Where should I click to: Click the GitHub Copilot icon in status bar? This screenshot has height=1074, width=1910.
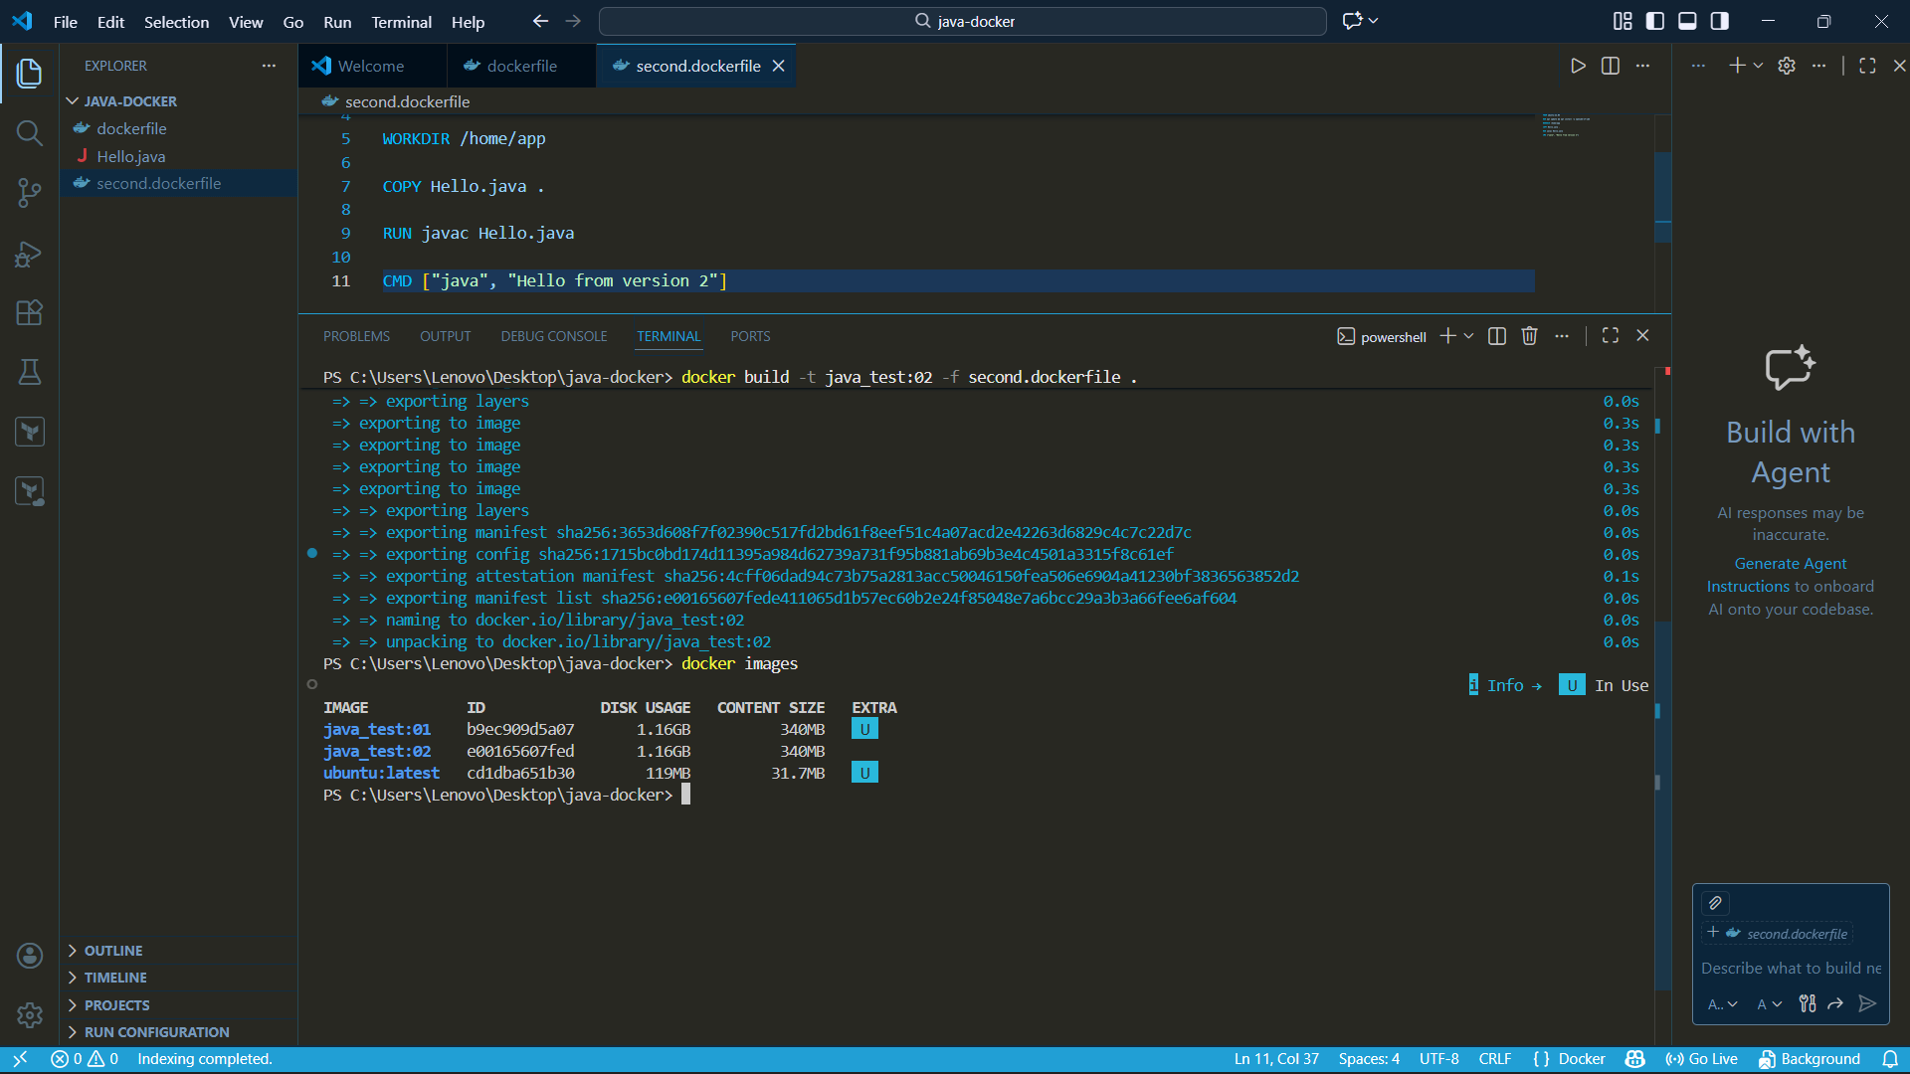[1634, 1059]
